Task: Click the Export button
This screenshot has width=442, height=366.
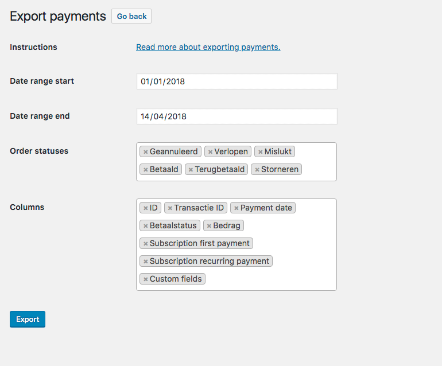Action: [x=28, y=320]
